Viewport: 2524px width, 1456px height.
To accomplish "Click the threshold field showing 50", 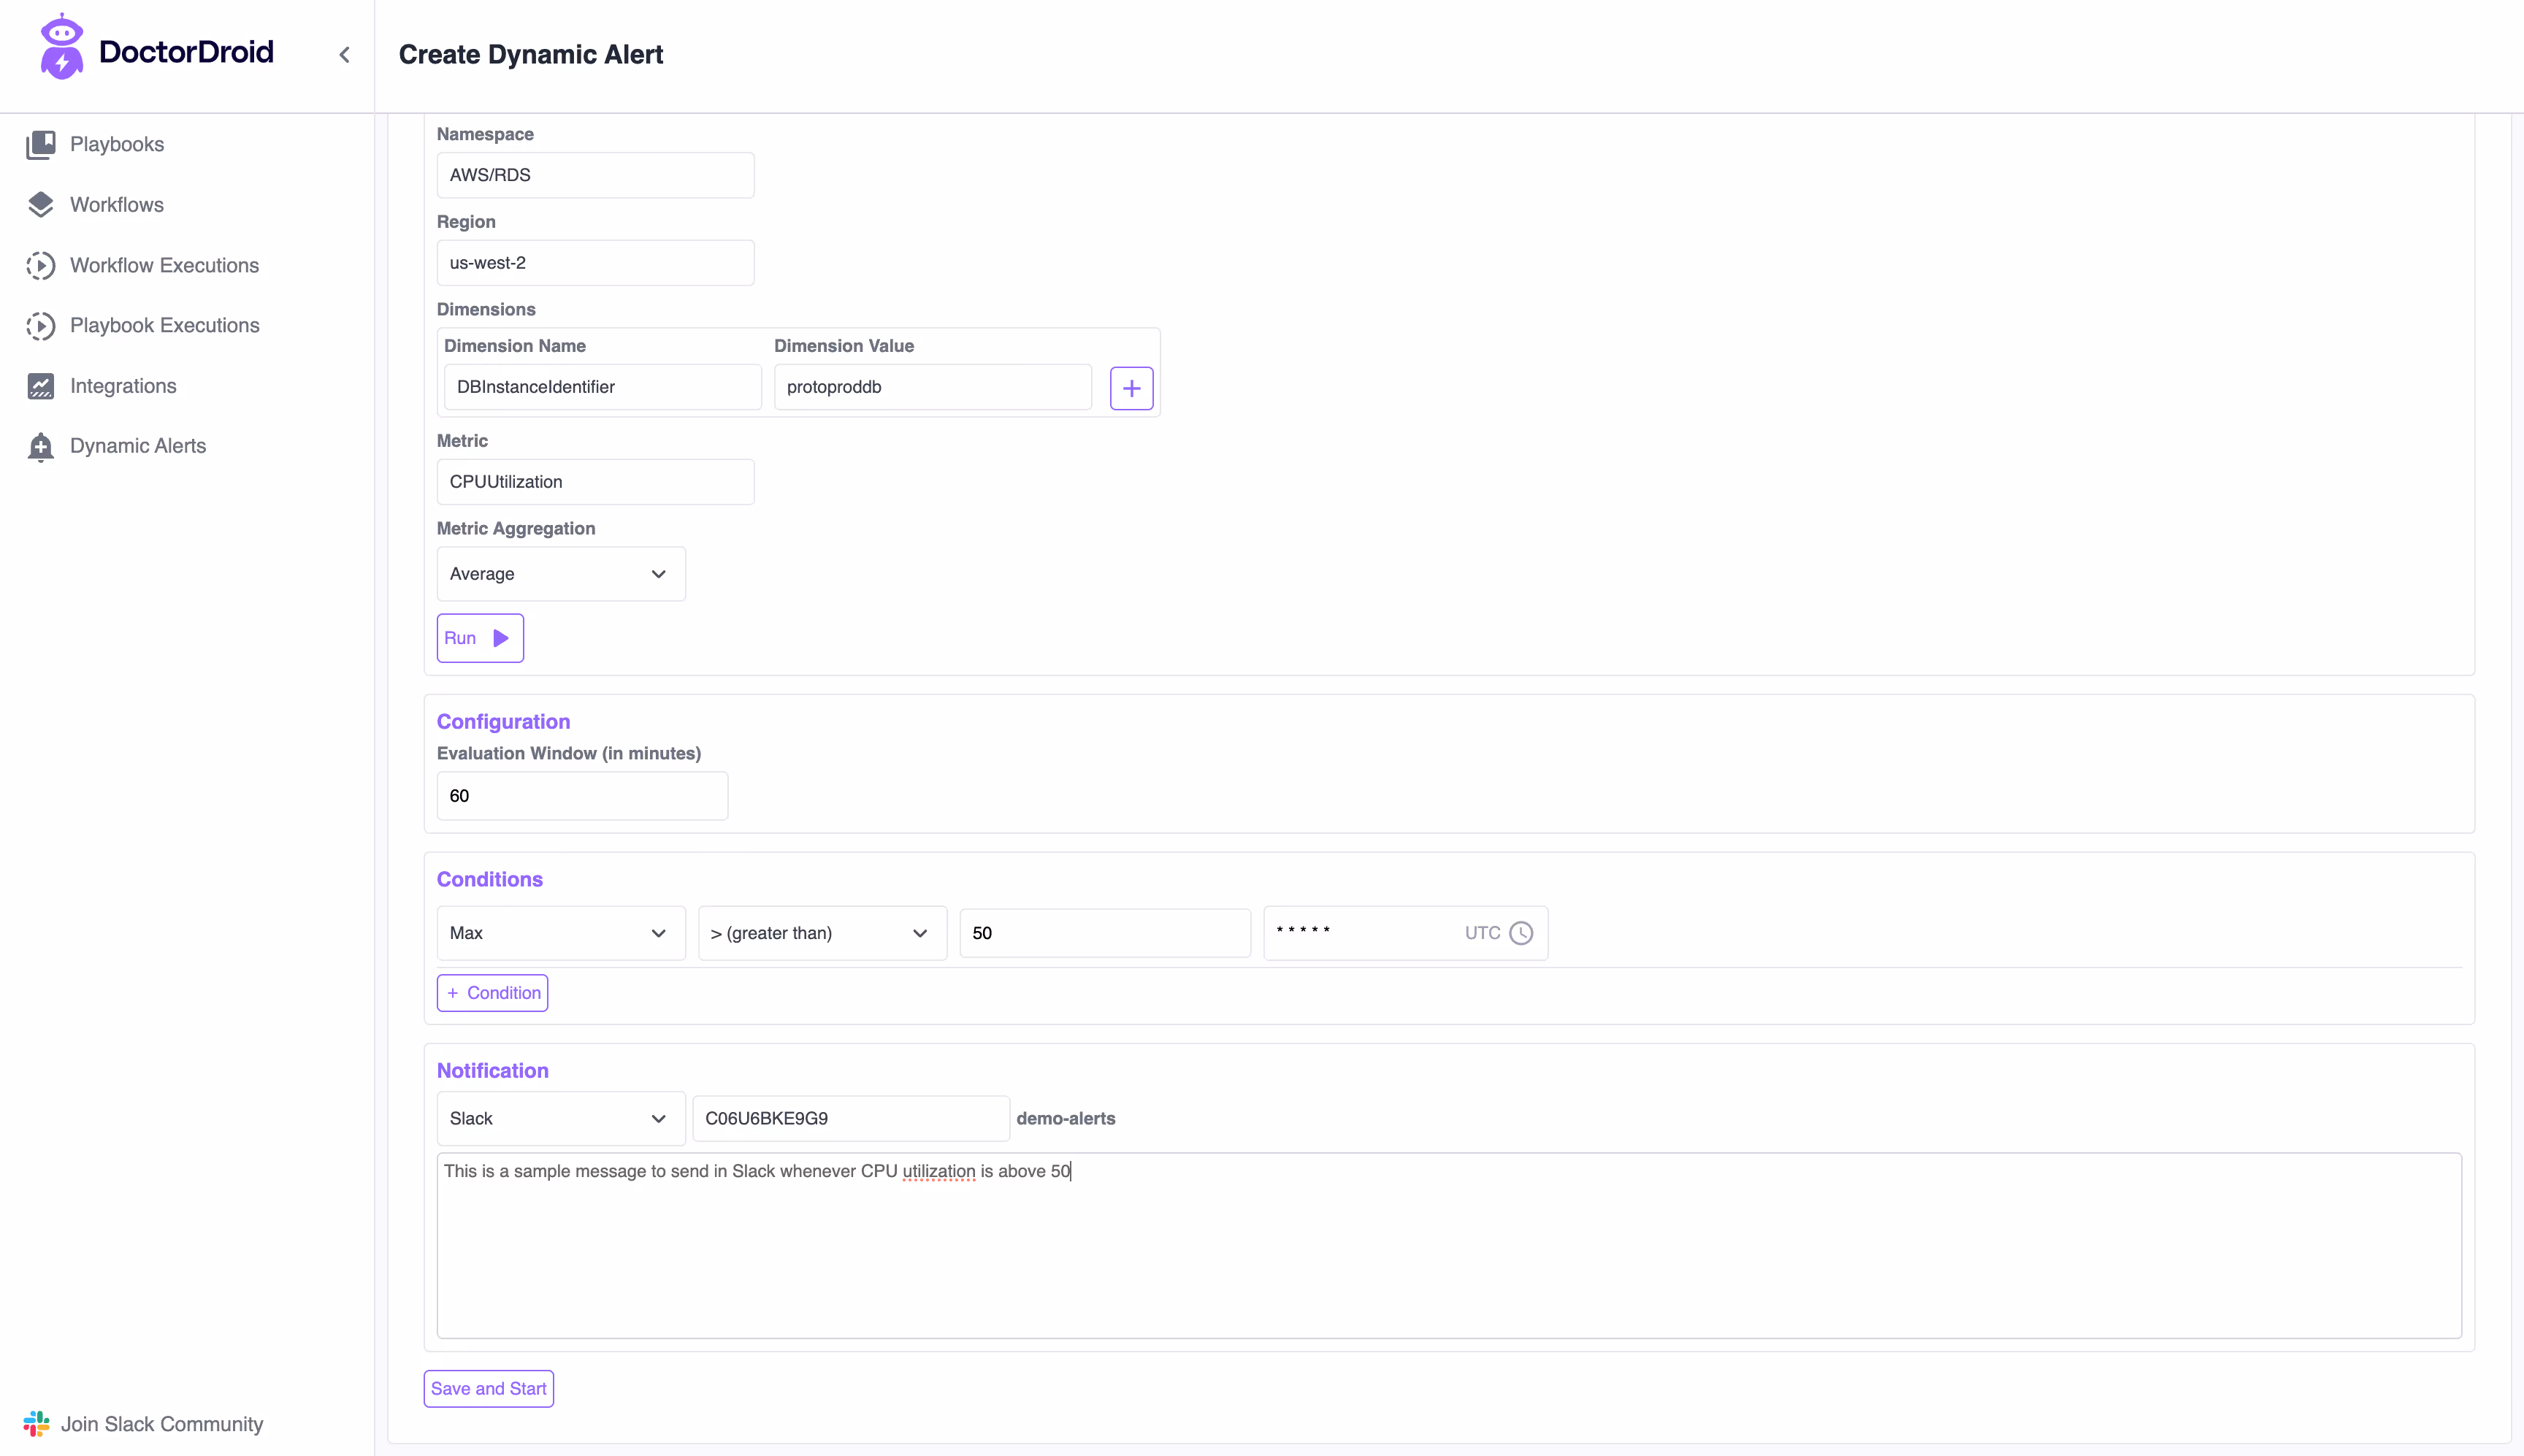I will pos(1105,933).
